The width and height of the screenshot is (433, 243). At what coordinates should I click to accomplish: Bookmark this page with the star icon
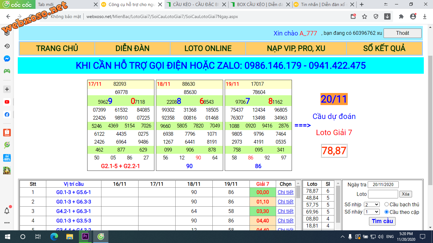click(365, 16)
